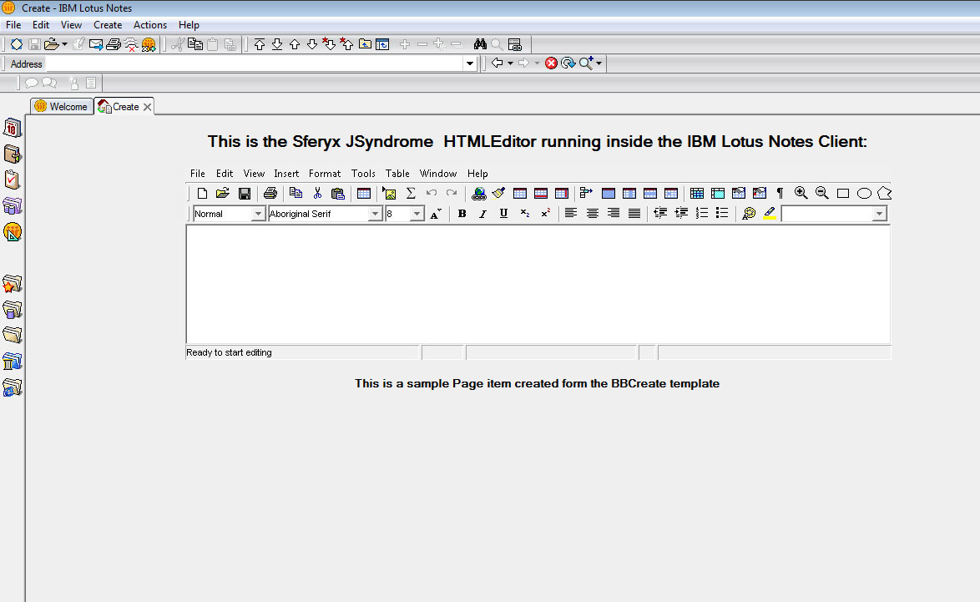Center align text

pyautogui.click(x=593, y=213)
